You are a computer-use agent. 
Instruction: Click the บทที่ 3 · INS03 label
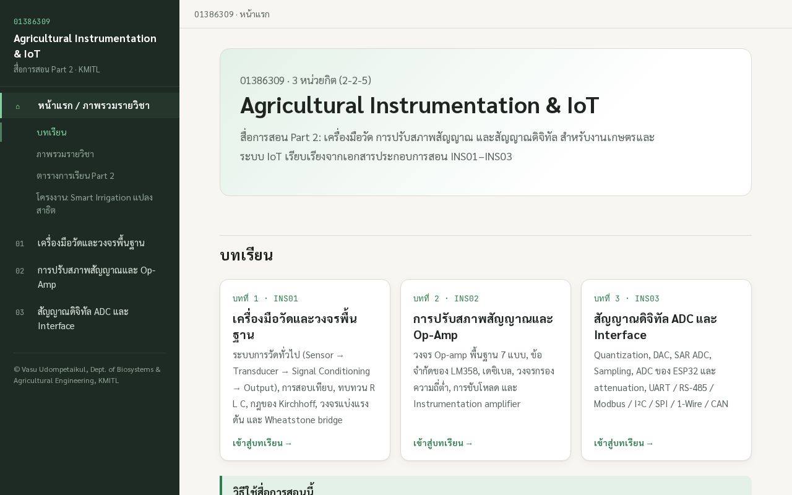(x=627, y=298)
